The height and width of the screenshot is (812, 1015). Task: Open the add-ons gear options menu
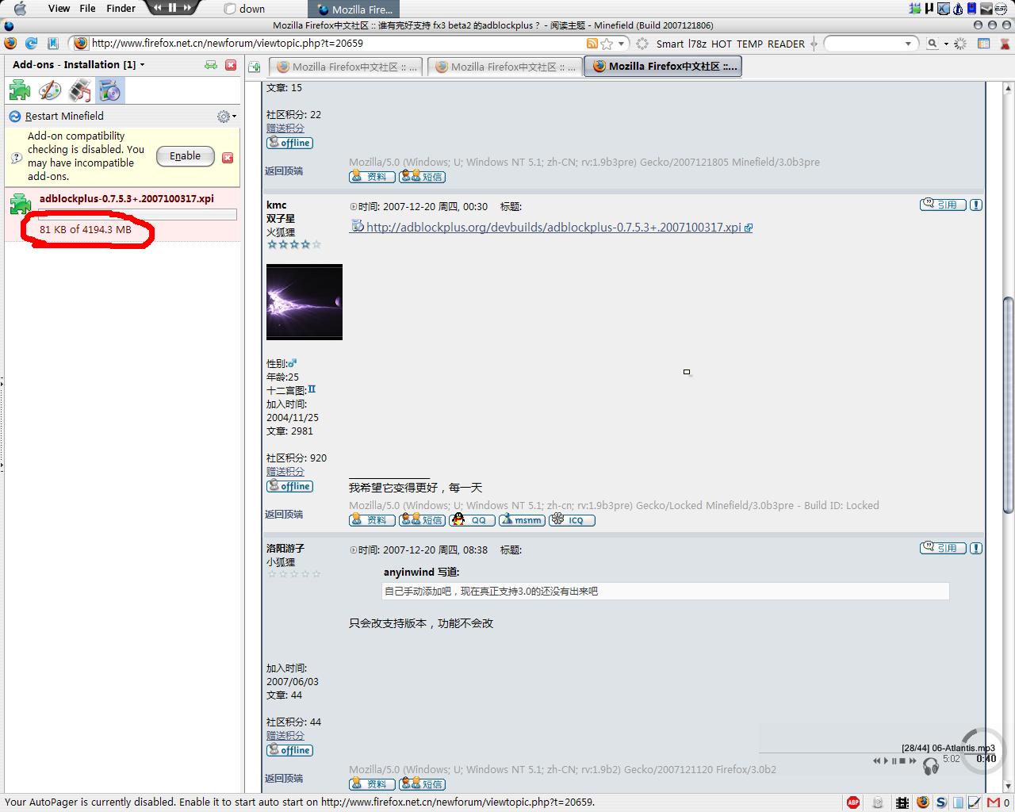[x=226, y=117]
